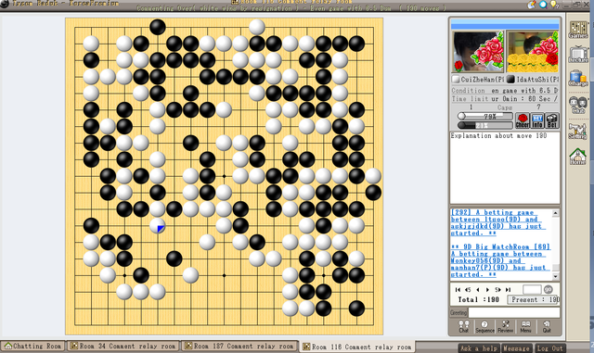
Task: Click the move number input field
Action: point(532,289)
